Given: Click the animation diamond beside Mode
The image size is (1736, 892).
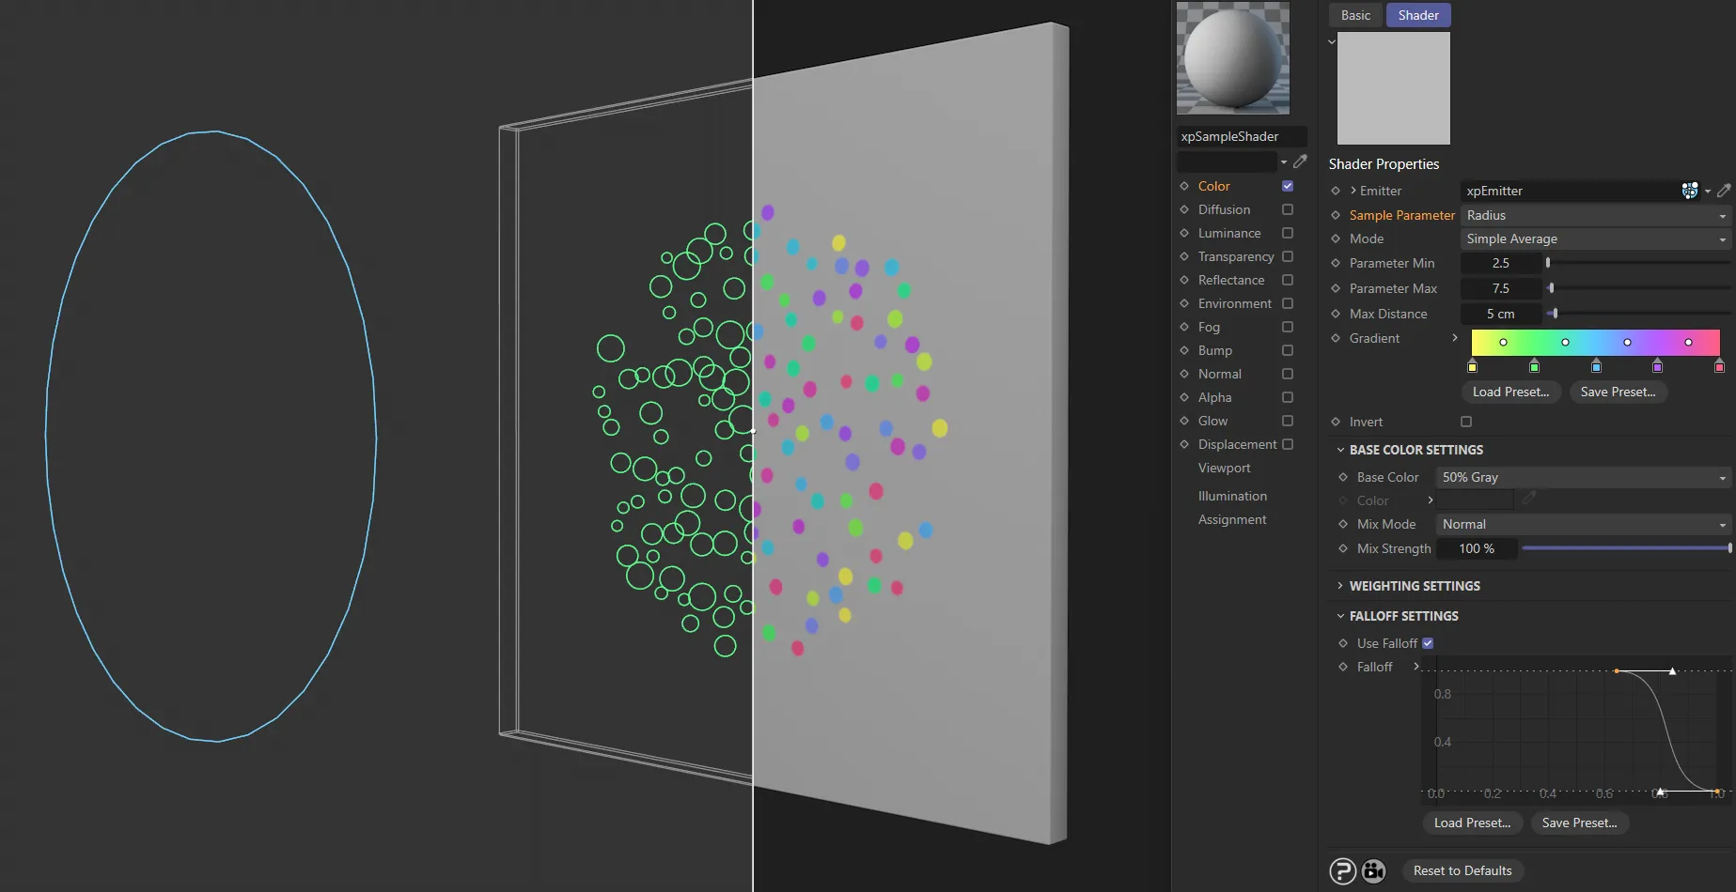Looking at the screenshot, I should (x=1337, y=238).
